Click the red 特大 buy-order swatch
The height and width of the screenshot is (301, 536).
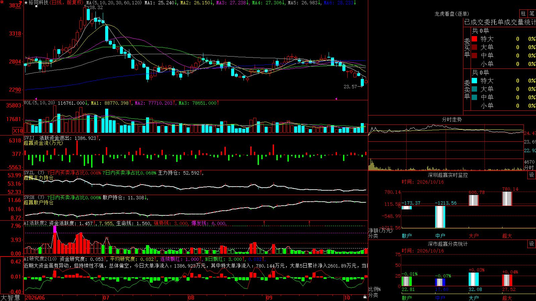point(474,39)
